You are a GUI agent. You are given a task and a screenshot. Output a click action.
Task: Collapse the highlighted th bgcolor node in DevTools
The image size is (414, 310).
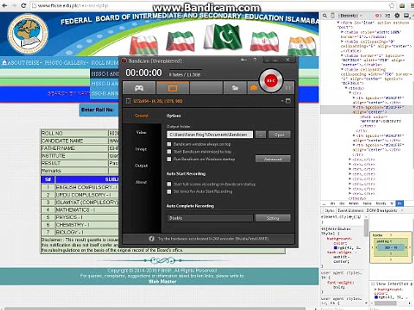pyautogui.click(x=354, y=107)
